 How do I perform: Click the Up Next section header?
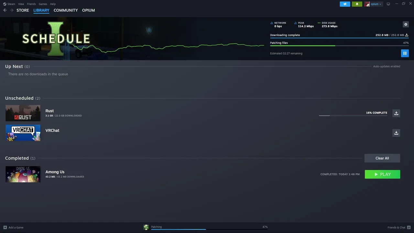[x=17, y=66]
